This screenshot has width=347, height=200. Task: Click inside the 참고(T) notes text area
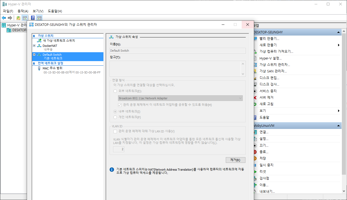click(x=175, y=69)
